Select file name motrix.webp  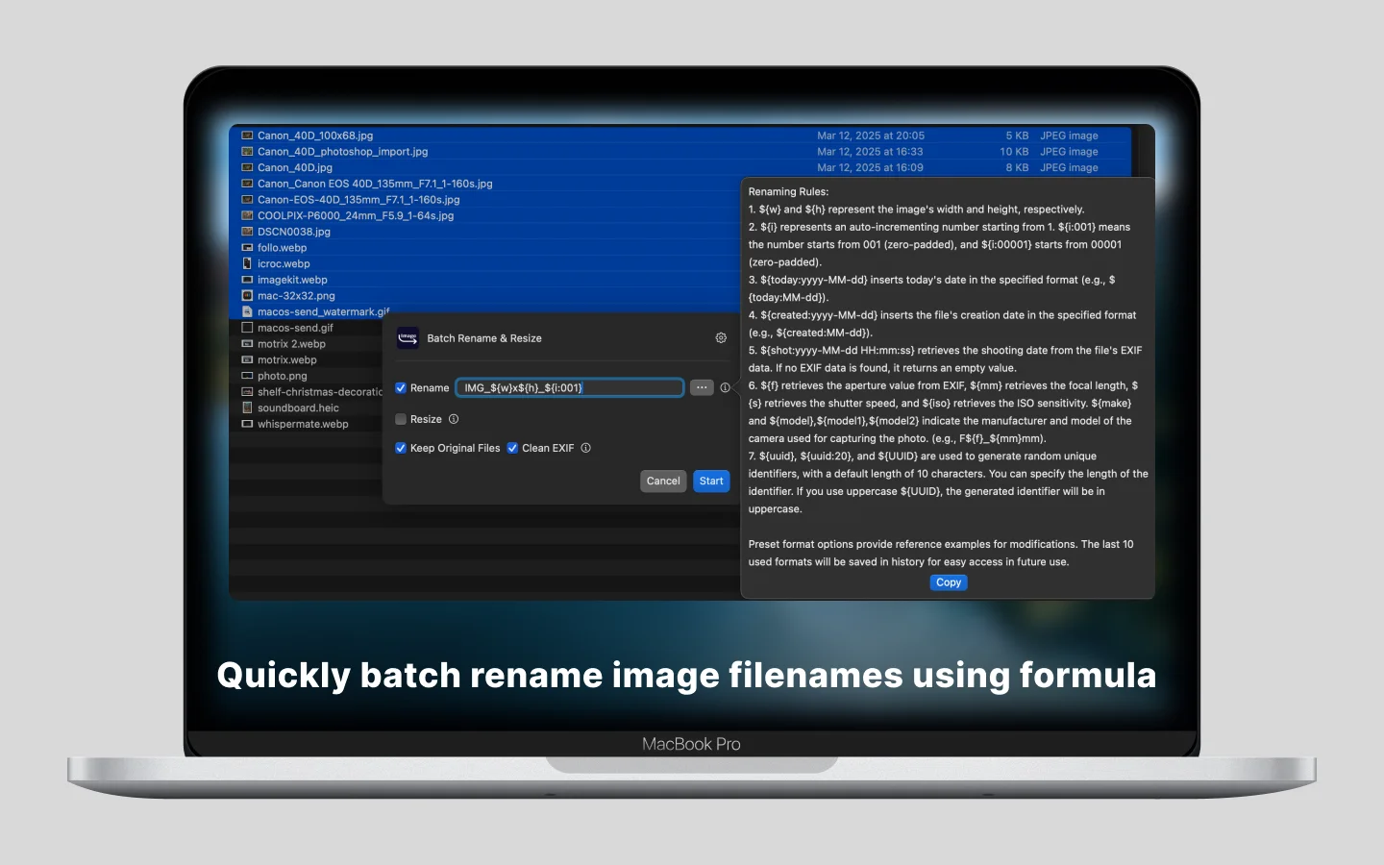tap(287, 359)
